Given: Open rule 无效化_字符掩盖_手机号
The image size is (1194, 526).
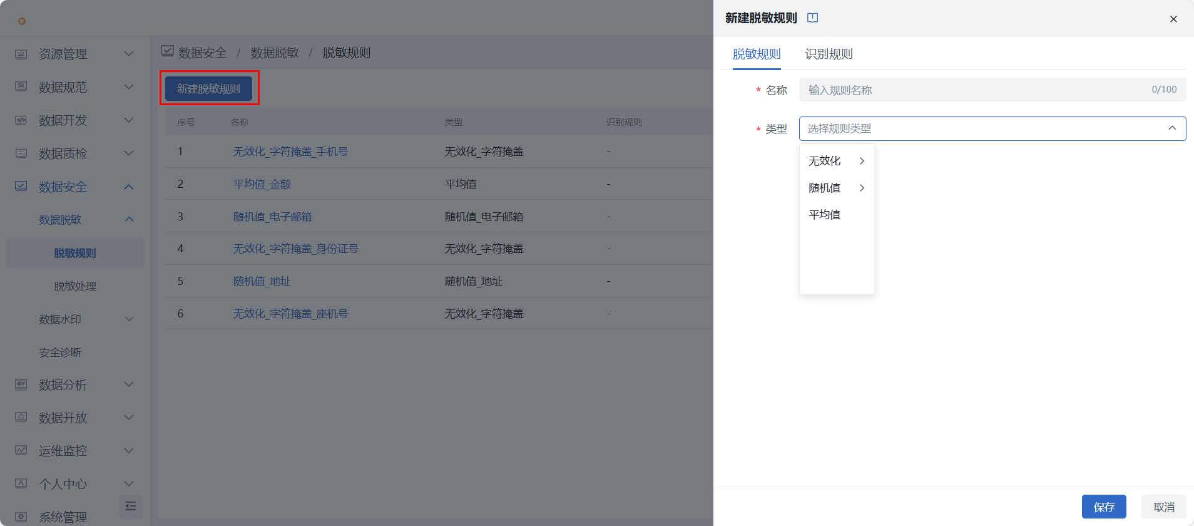Looking at the screenshot, I should [x=290, y=152].
